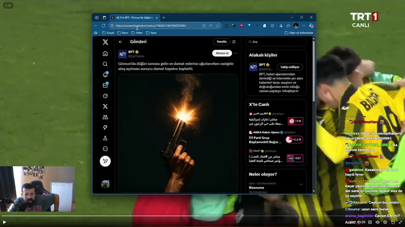This screenshot has width=405, height=227.
Task: Open the Grok icon in sidebar
Action: 105,96
